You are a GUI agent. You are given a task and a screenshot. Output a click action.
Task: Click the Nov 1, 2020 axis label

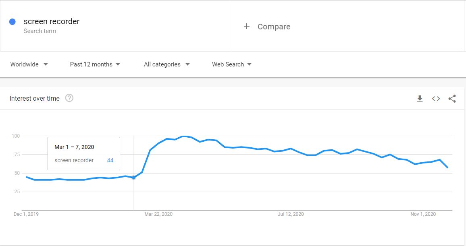click(x=423, y=214)
